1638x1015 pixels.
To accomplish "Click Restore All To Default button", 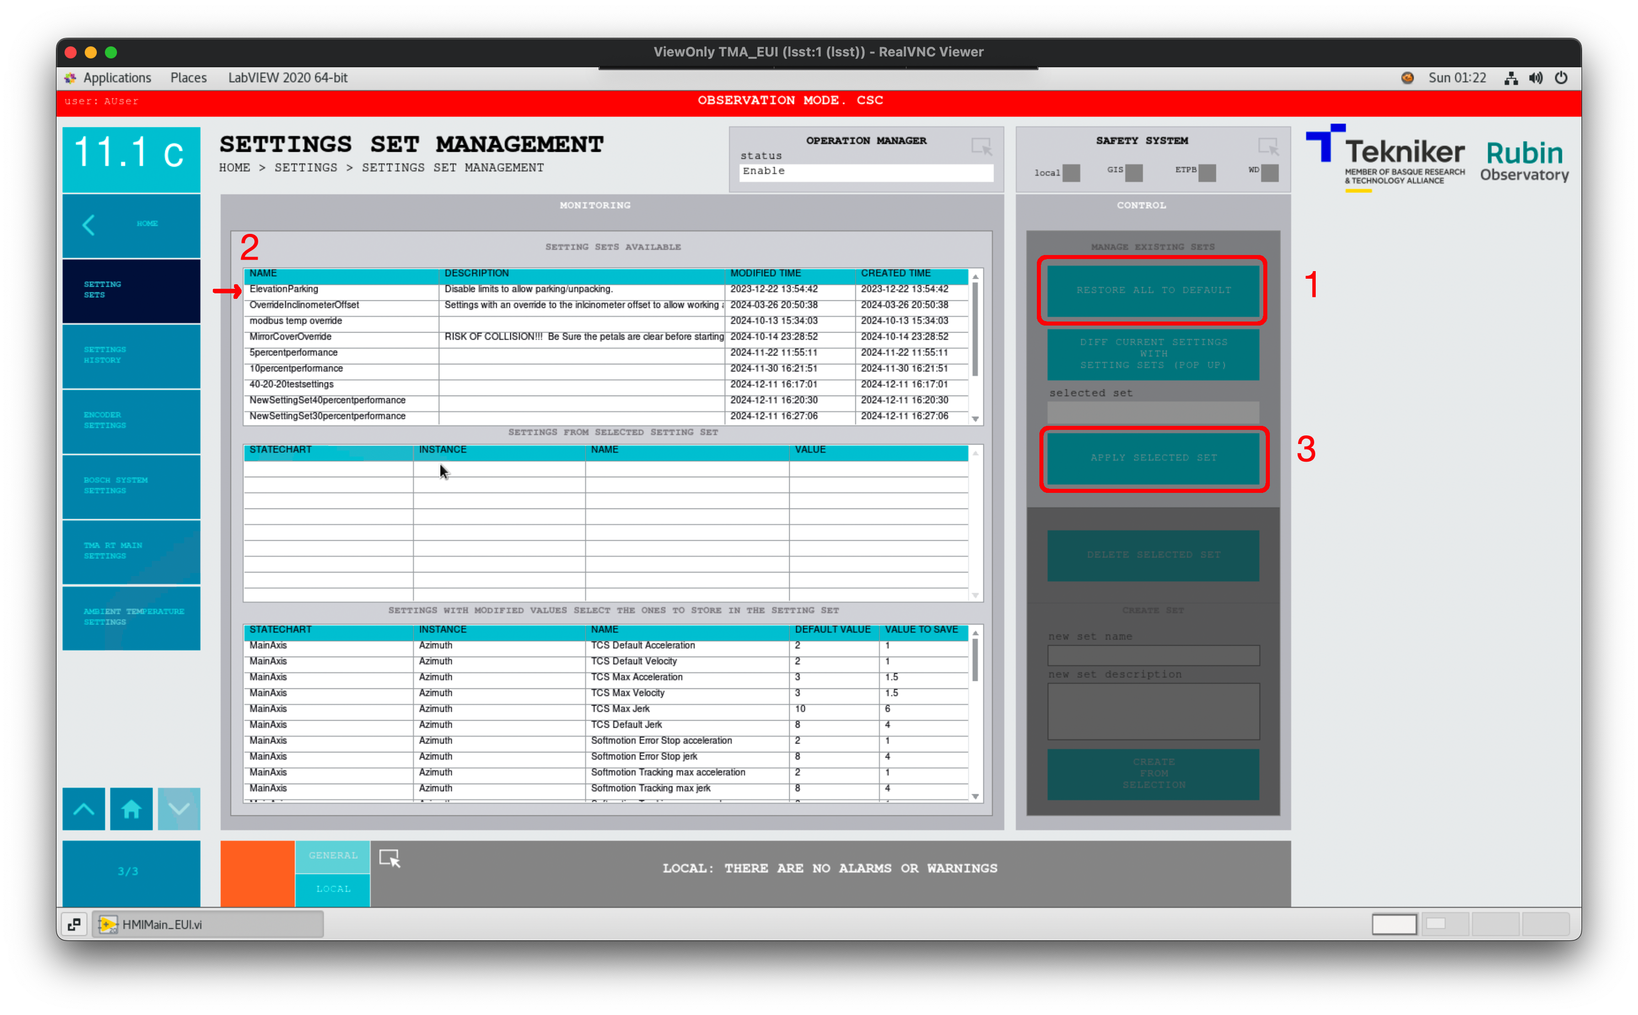I will point(1152,291).
